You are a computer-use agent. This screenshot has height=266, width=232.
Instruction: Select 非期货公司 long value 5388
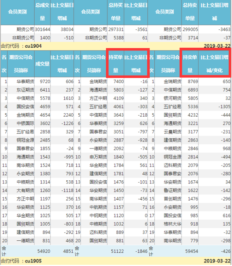pyautogui.click(x=119, y=38)
